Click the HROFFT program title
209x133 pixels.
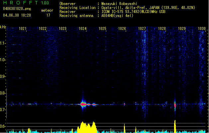pos(21,3)
